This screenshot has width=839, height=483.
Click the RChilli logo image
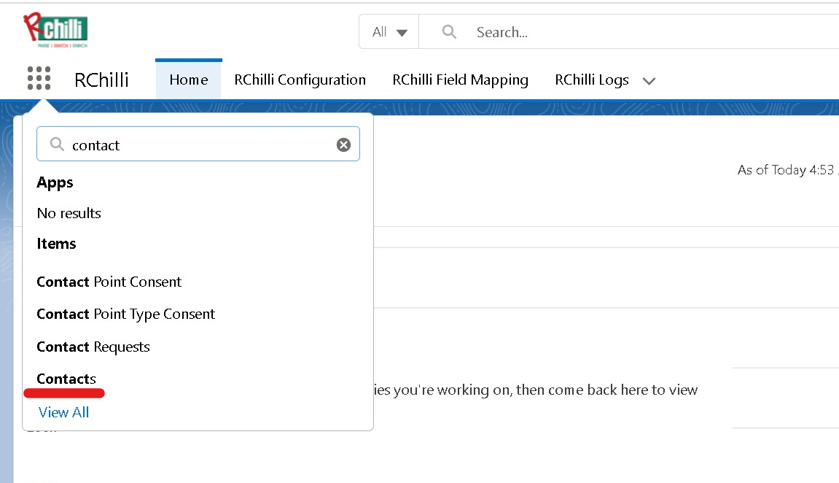point(55,30)
